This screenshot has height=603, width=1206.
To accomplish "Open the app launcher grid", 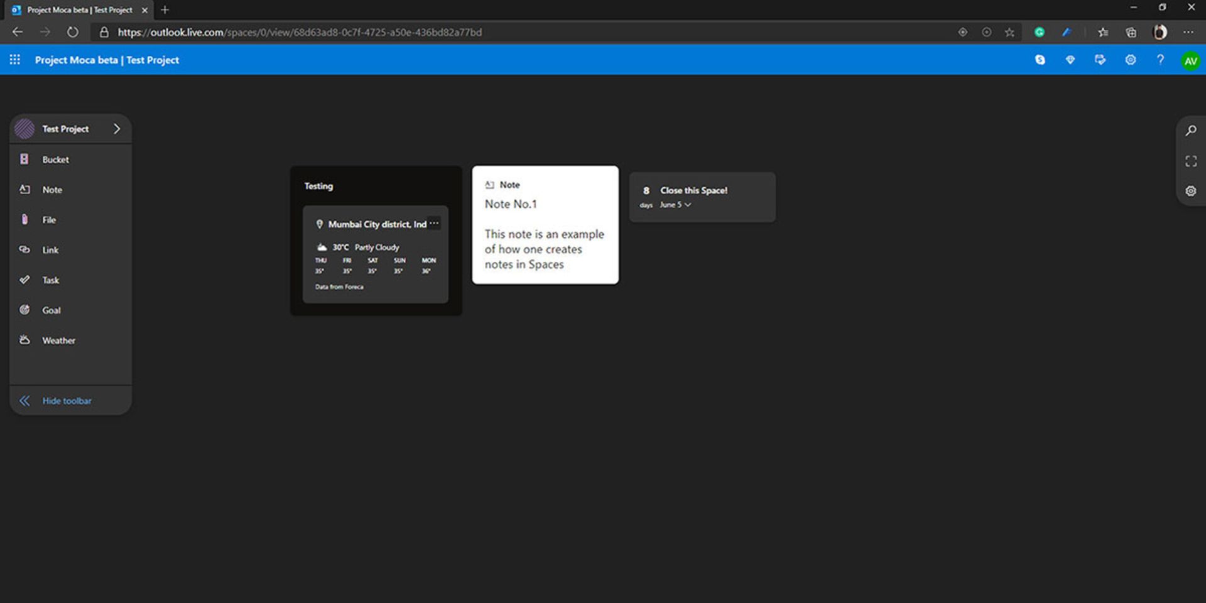I will pyautogui.click(x=14, y=59).
